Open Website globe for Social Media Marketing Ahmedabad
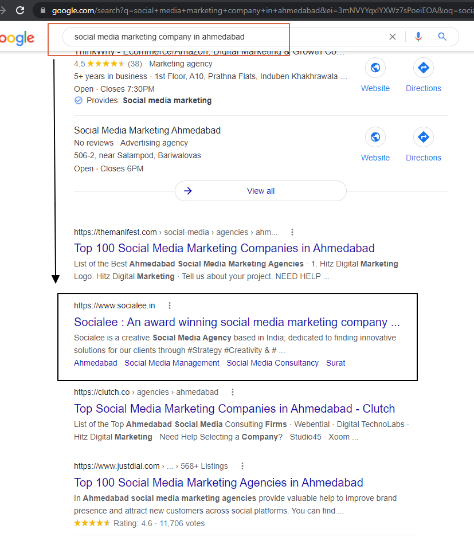 375,138
